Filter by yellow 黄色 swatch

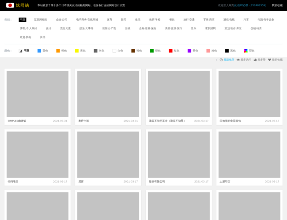(x=77, y=51)
